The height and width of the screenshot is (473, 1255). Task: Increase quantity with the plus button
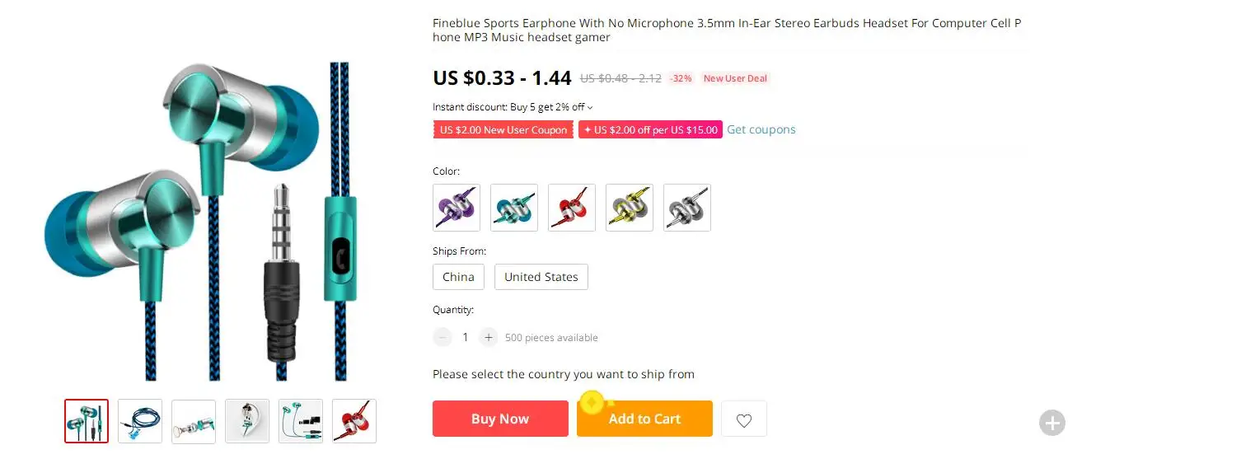tap(489, 337)
